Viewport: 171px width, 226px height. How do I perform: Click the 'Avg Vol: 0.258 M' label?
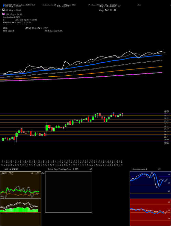[x=110, y=6]
